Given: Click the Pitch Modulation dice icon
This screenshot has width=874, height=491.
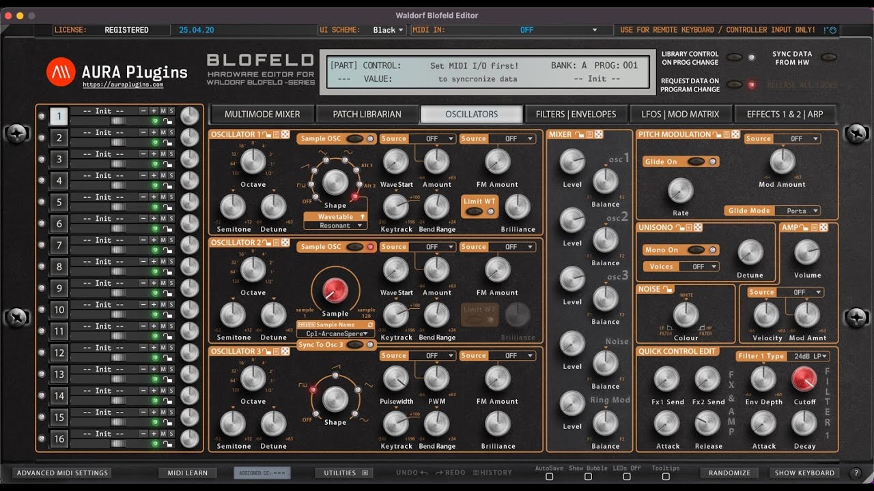Looking at the screenshot, I should (x=735, y=134).
